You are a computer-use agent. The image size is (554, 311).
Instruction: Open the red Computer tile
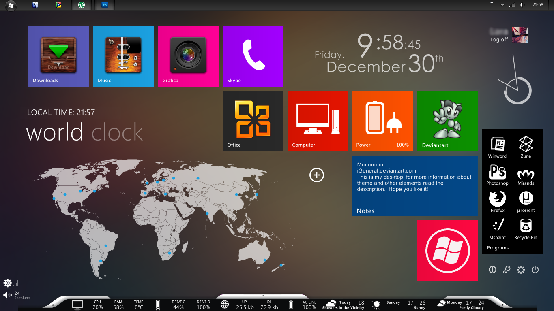[x=318, y=121]
